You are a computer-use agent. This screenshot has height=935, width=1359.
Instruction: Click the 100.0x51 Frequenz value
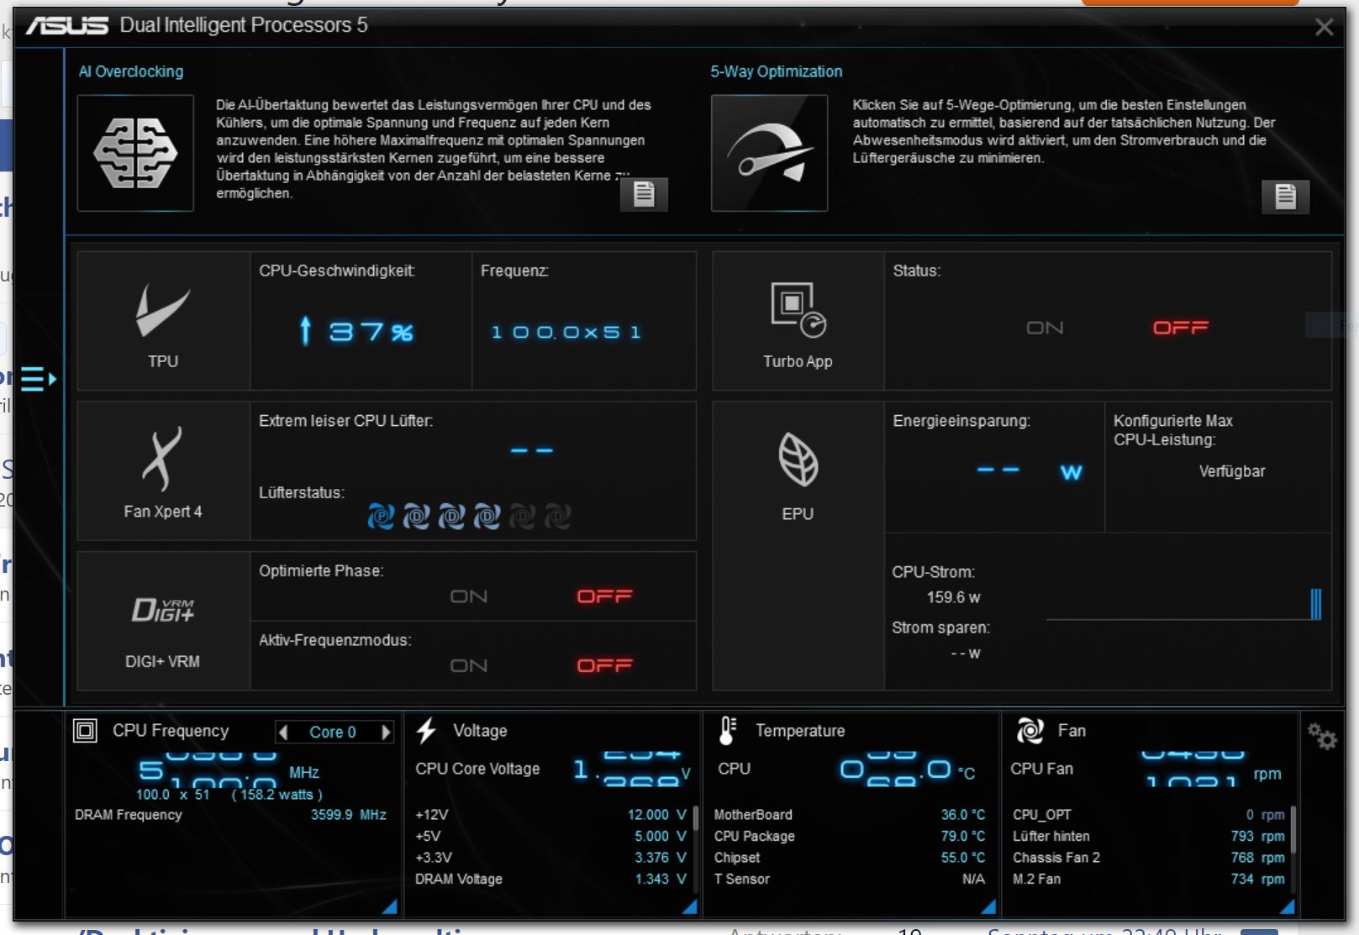pos(566,333)
